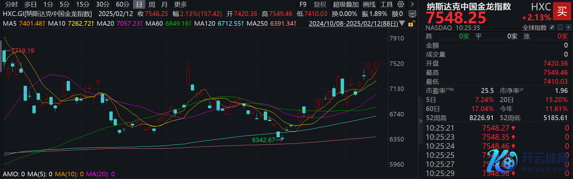Toggle 复权 price adjustment
This screenshot has width=573, height=179.
[x=320, y=5]
